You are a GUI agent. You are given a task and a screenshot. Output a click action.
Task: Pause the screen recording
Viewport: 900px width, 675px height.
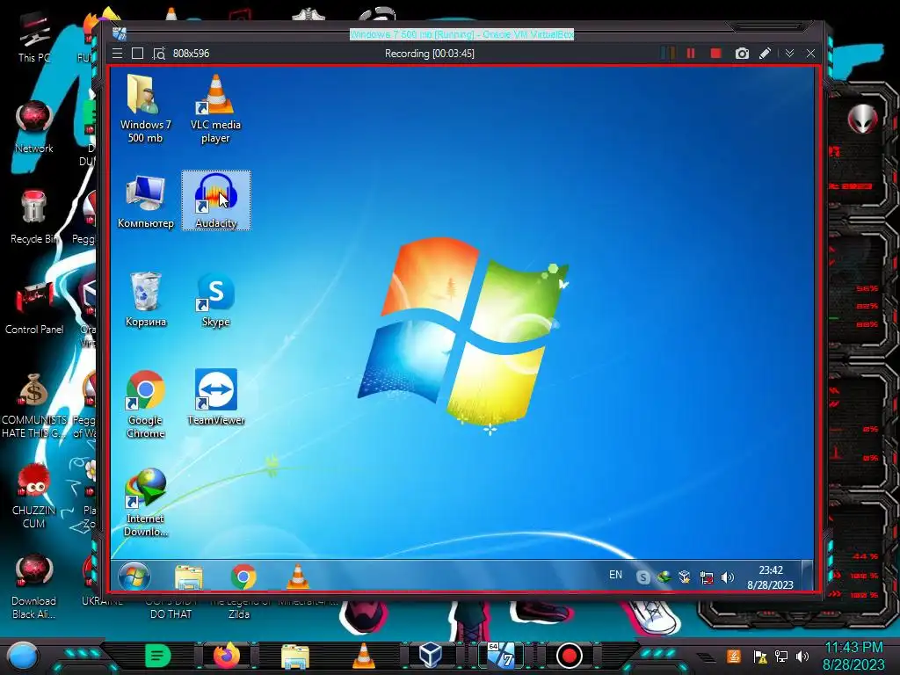[x=691, y=54]
